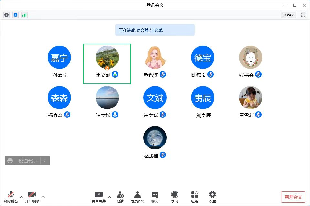
Task: Check the green network signal icon
Action: coord(25,15)
